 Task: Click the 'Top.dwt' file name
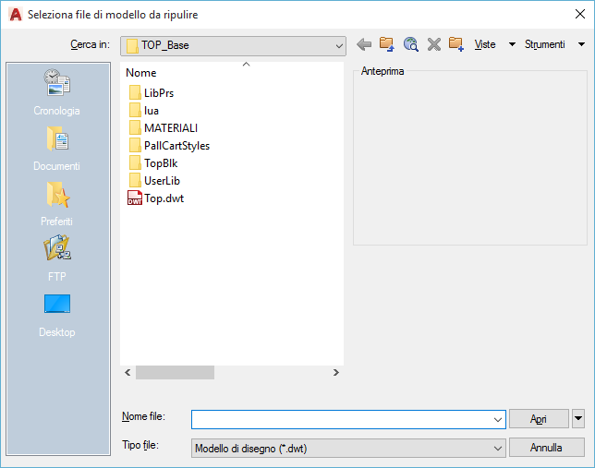[164, 198]
